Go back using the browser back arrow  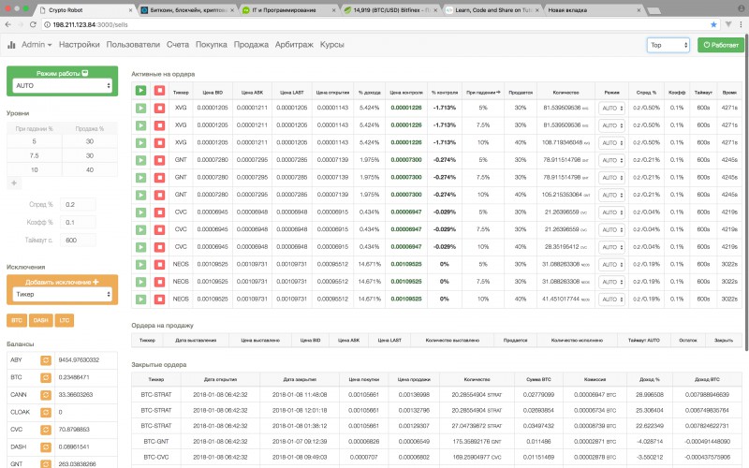pyautogui.click(x=8, y=24)
